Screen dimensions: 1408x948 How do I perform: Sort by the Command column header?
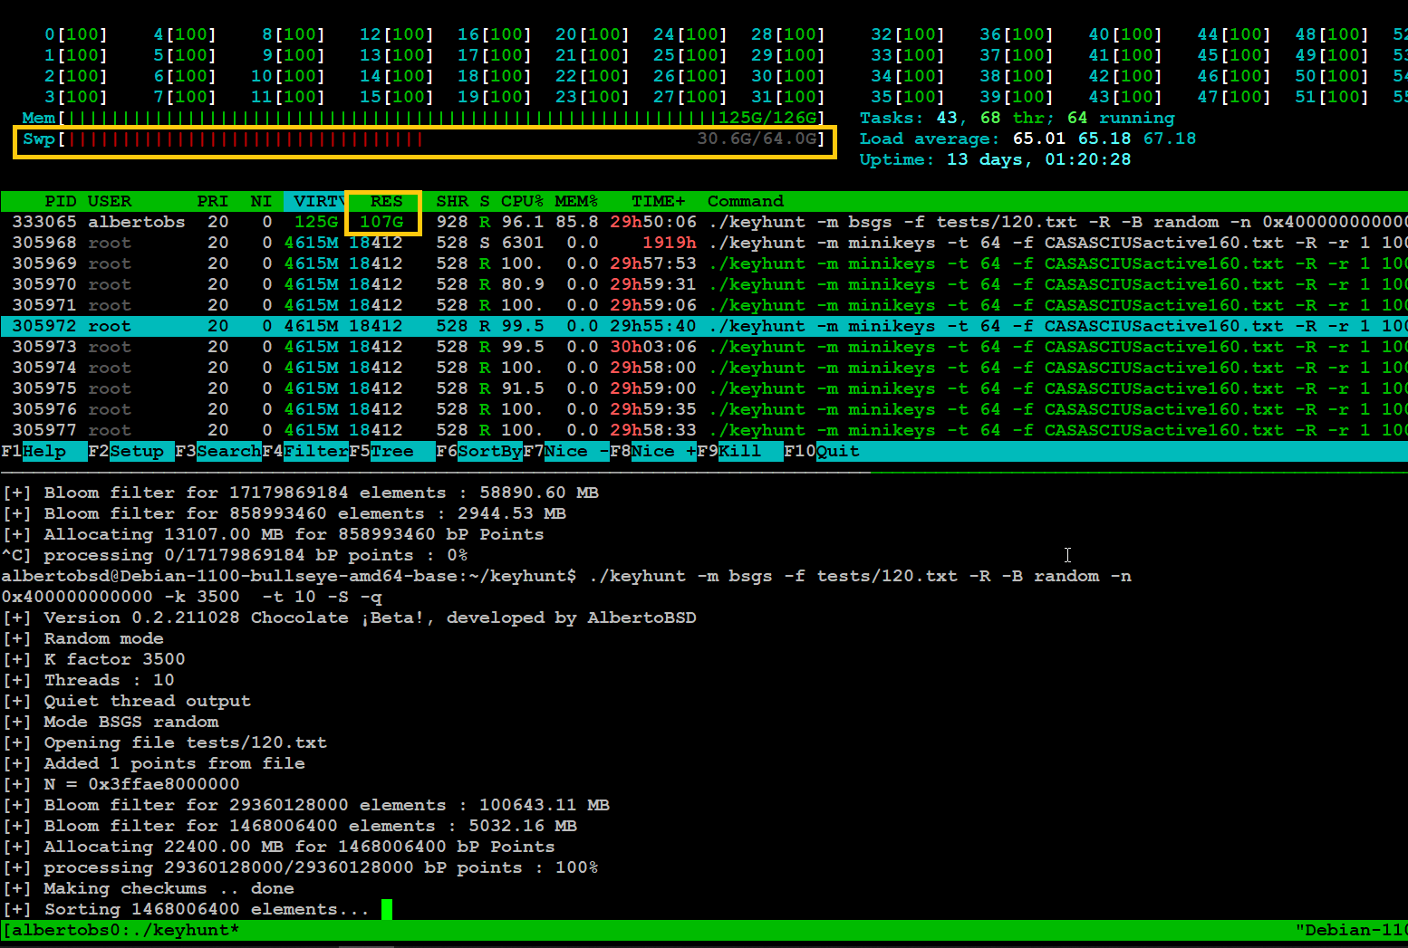click(x=745, y=201)
